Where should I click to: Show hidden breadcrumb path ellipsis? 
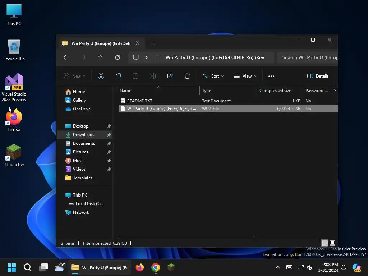tap(157, 57)
